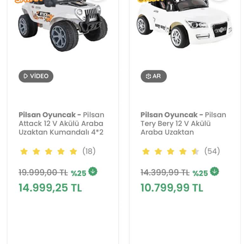This screenshot has width=244, height=244.
Task: Click the green down-arrow beside Tery Bery discount
Action: [x=214, y=172]
